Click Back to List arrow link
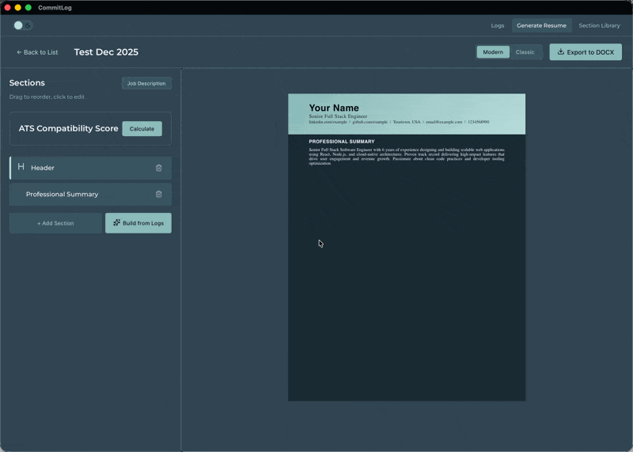 pyautogui.click(x=37, y=52)
